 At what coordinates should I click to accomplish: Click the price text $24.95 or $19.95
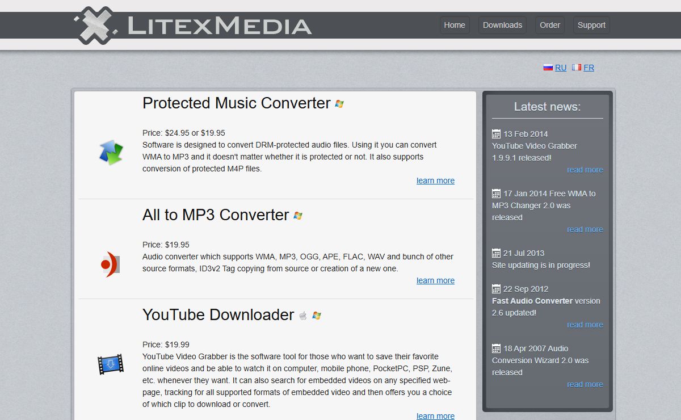pos(195,133)
